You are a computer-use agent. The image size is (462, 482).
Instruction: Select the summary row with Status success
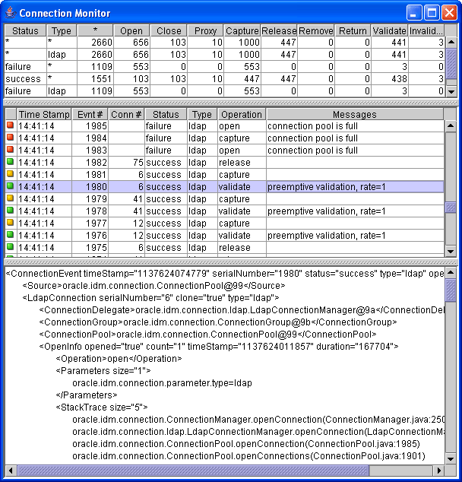click(x=225, y=79)
